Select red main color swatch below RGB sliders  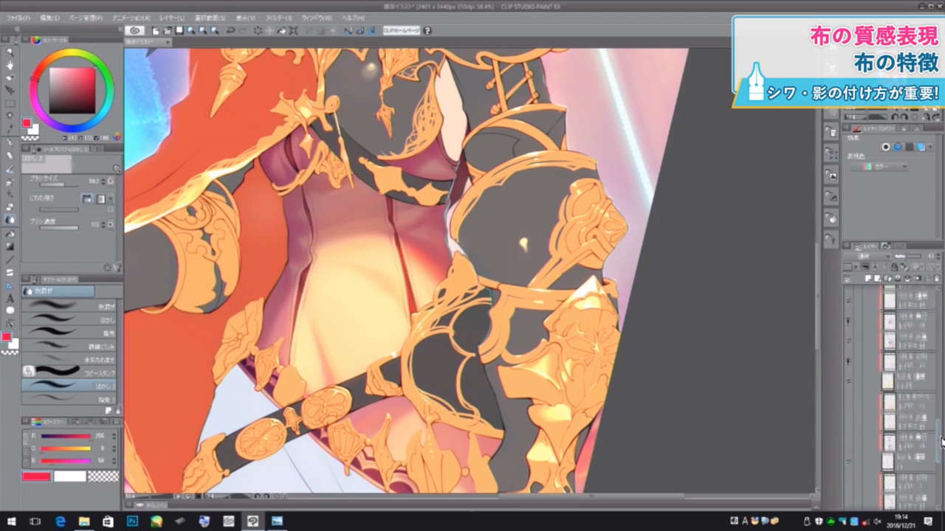35,476
